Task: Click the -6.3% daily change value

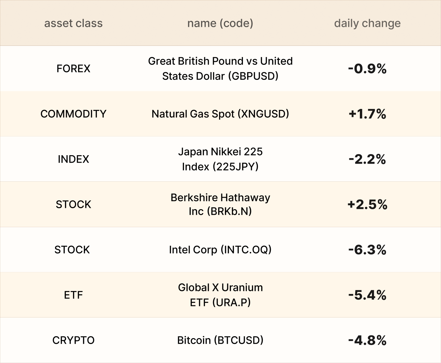Action: pyautogui.click(x=367, y=250)
